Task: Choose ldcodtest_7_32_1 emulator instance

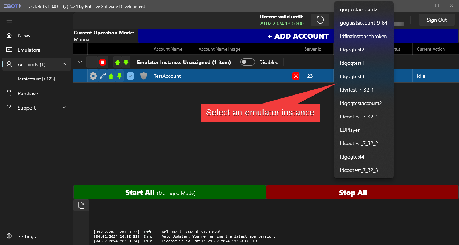Action: tap(359, 117)
